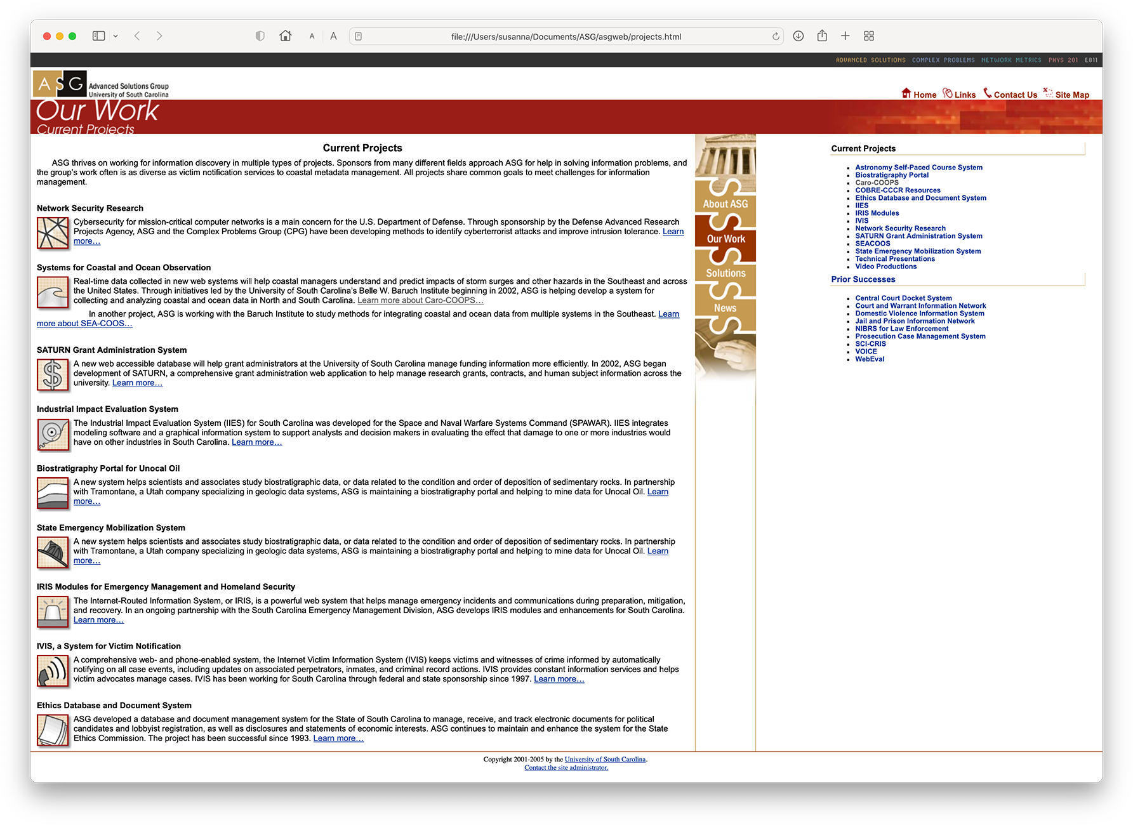Click NETWORK METRICS in top bar
Screen dimensions: 1133x825
coord(1011,60)
